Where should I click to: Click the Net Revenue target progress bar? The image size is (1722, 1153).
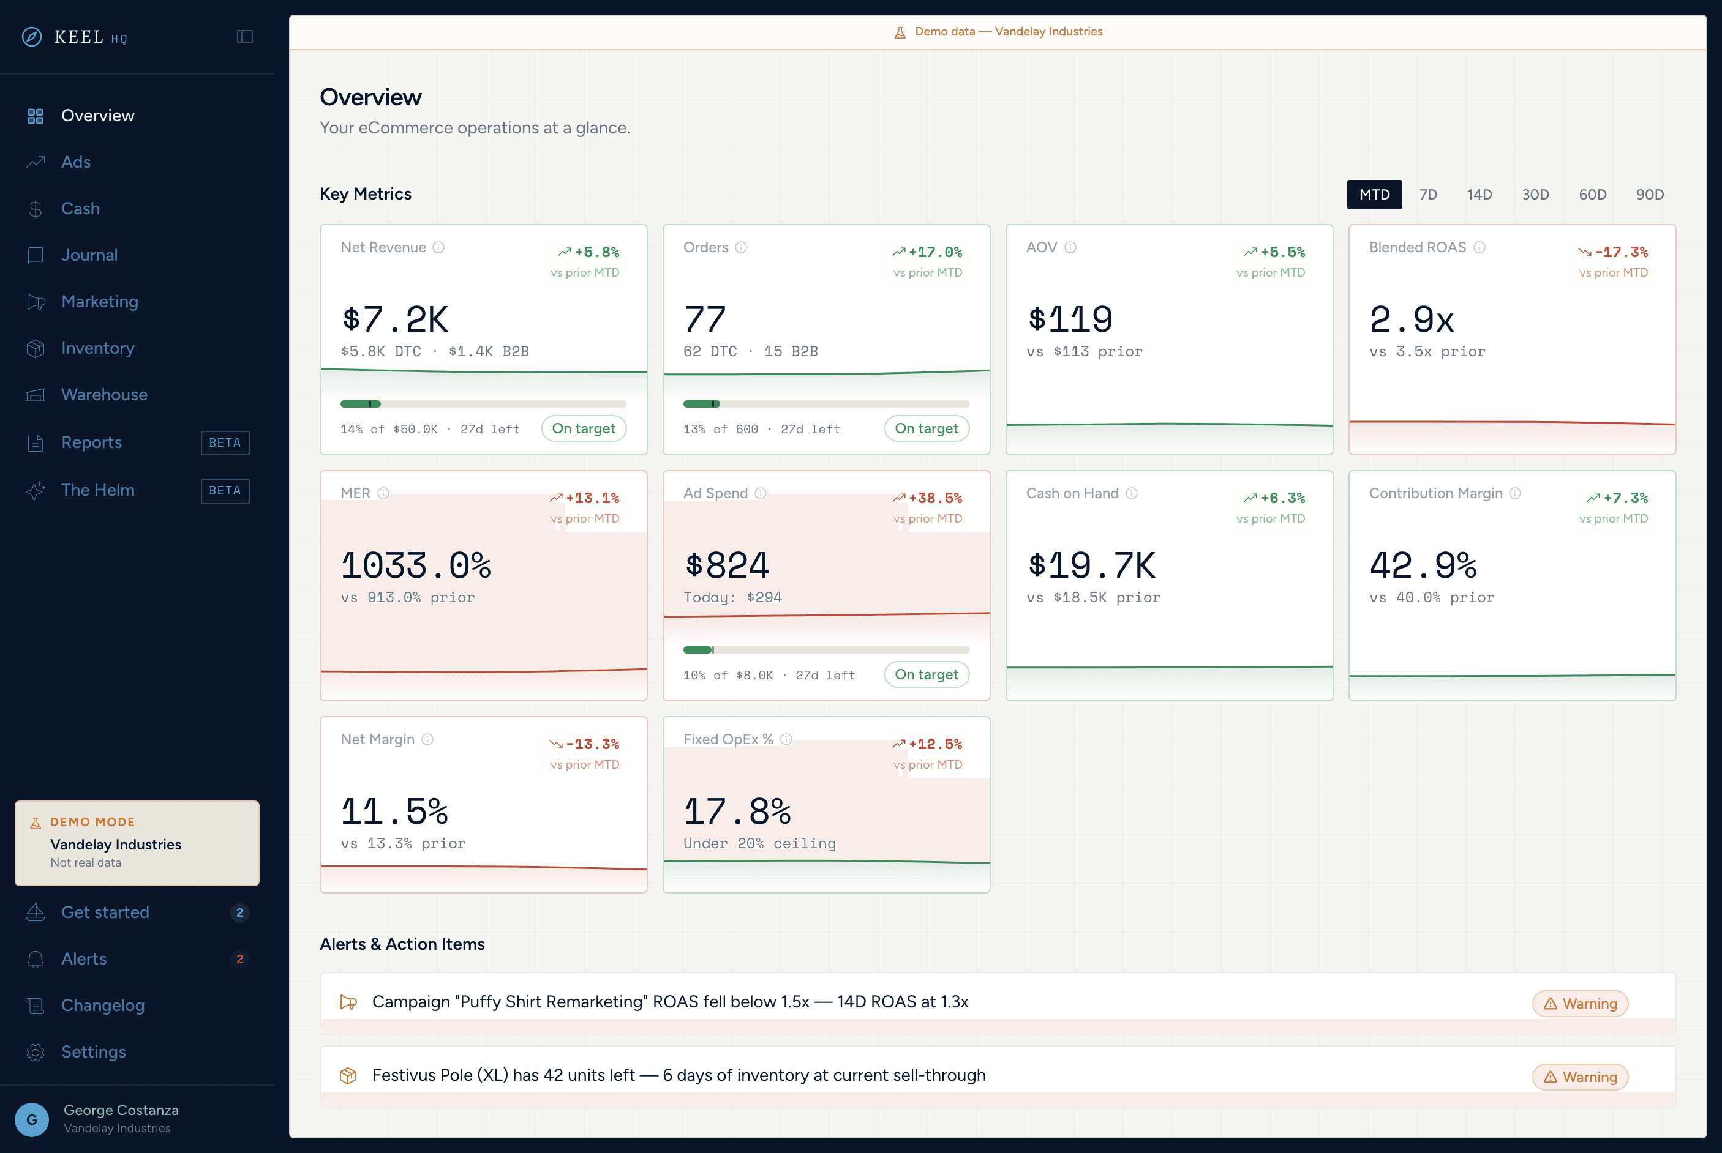point(483,404)
